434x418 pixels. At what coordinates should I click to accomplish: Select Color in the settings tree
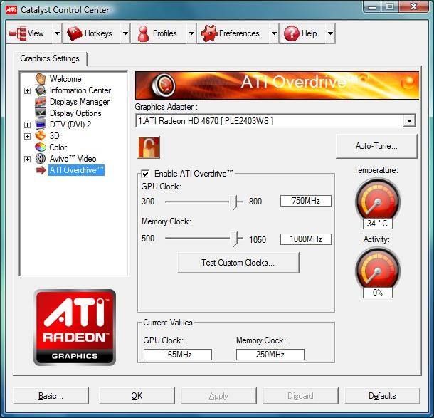point(58,147)
